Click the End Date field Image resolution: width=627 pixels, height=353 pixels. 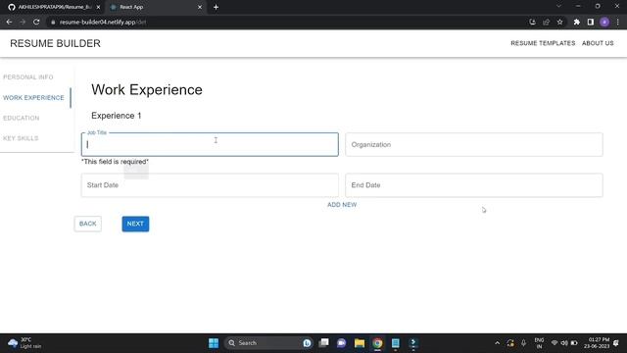coord(474,185)
